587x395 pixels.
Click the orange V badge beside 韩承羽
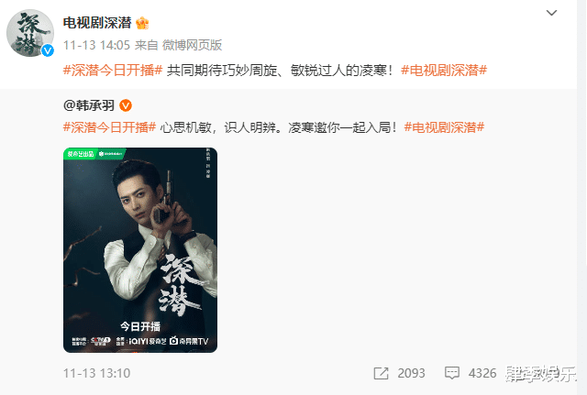click(126, 105)
